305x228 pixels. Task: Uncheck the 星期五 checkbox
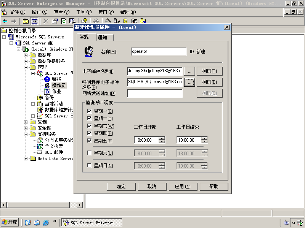(89, 141)
